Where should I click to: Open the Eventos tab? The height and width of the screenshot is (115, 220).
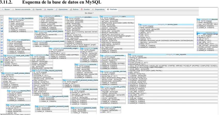(x=85, y=9)
